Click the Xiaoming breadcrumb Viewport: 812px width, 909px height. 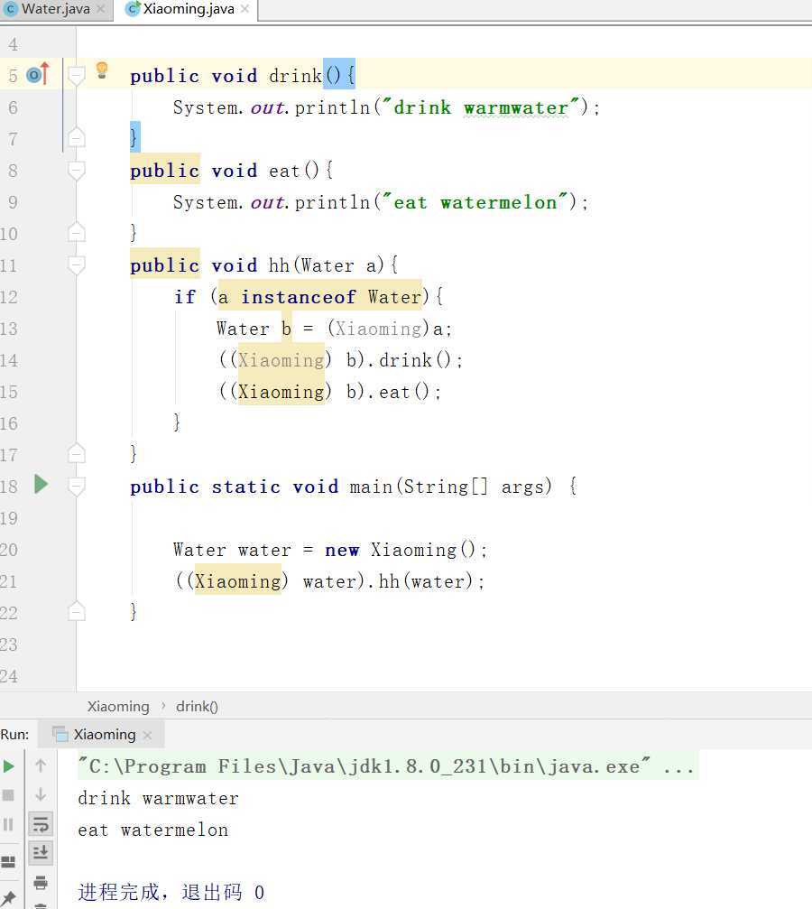point(118,706)
